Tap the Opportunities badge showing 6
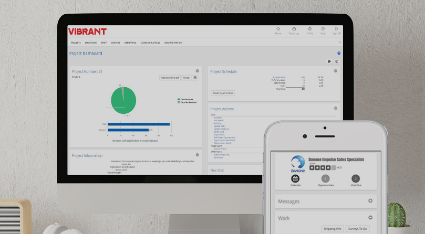Screen dimensions: 425x234 click(x=325, y=178)
